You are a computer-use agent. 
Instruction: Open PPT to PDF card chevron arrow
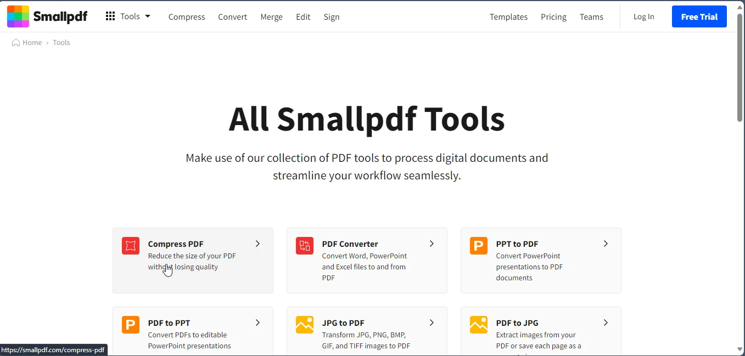click(x=606, y=244)
